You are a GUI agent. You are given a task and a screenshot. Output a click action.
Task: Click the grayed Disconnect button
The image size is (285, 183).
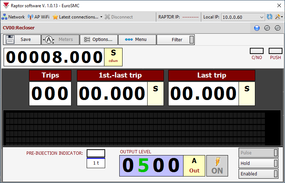point(119,17)
